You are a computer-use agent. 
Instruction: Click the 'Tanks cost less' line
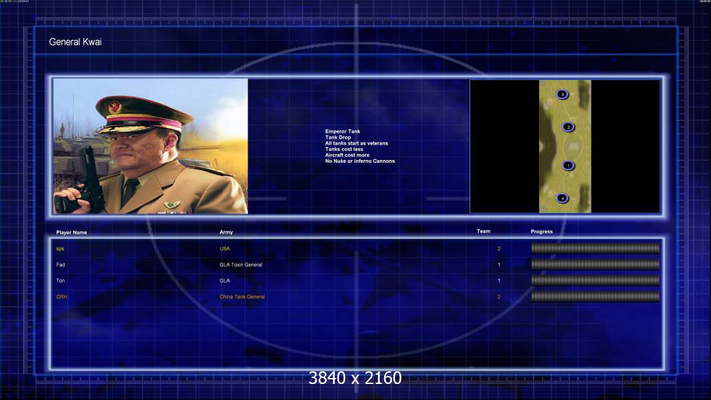pos(343,149)
